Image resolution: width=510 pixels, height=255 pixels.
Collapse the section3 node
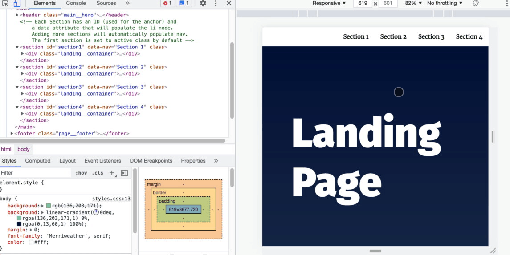pyautogui.click(x=17, y=87)
